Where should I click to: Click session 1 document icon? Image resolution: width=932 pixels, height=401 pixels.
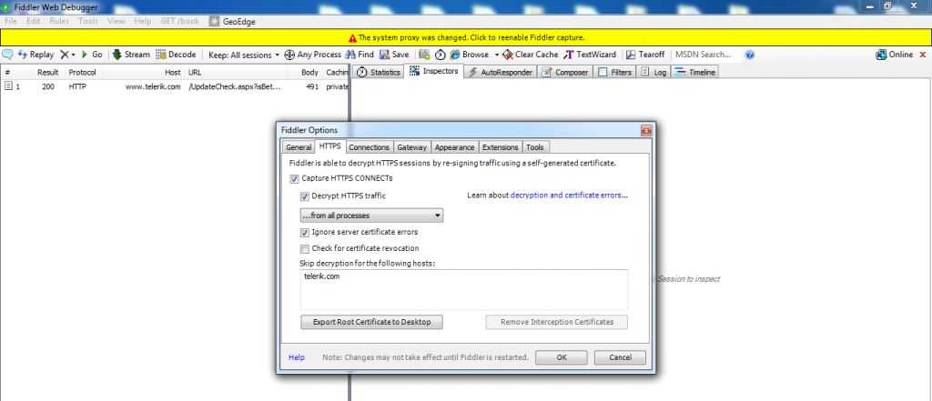(x=8, y=86)
